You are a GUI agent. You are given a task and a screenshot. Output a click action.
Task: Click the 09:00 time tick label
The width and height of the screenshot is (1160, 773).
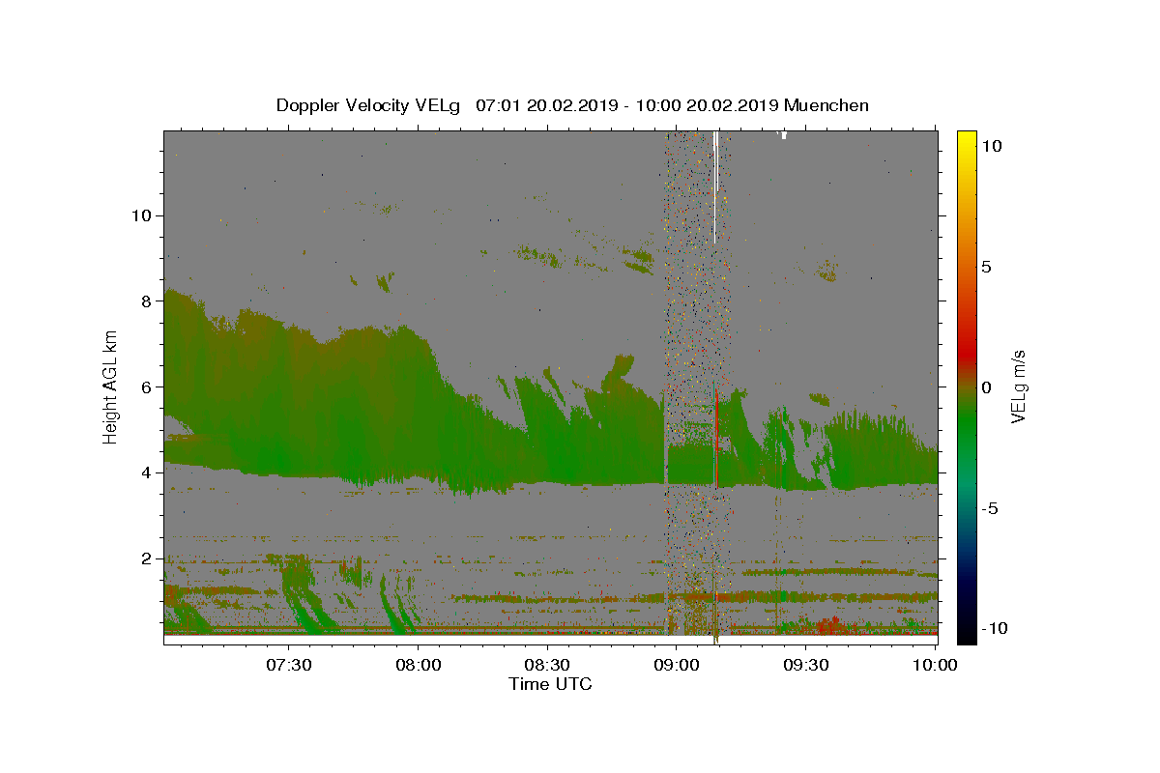(677, 665)
